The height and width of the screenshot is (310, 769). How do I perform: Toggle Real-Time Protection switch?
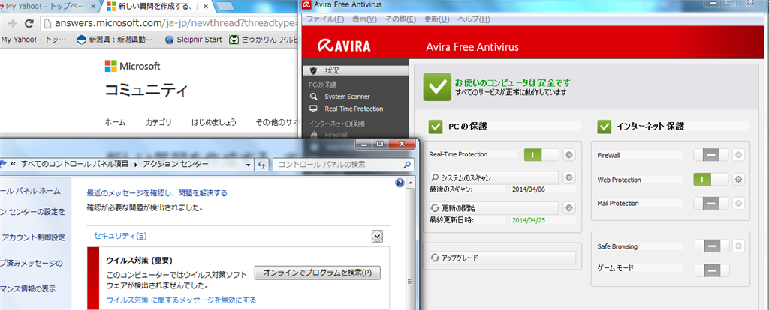pyautogui.click(x=541, y=155)
